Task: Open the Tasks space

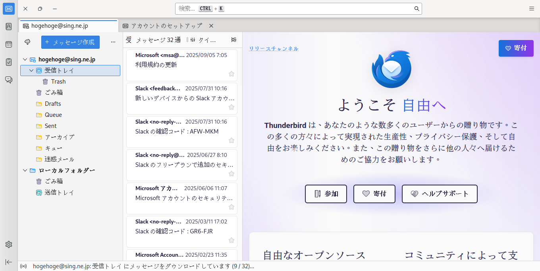Action: 9,62
